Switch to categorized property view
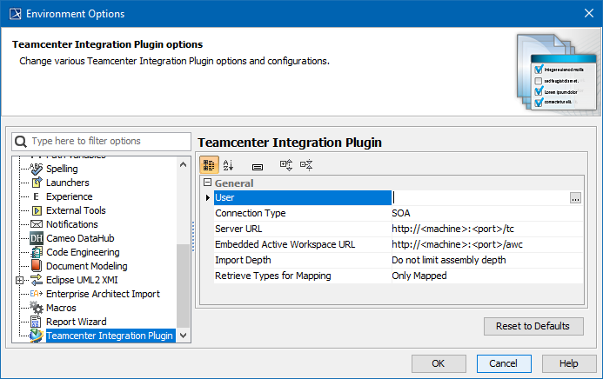 (x=210, y=164)
